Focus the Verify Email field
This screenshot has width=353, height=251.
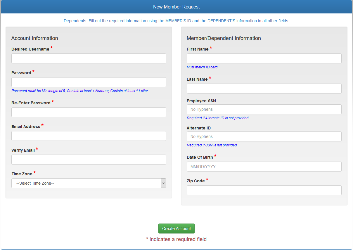(x=89, y=160)
